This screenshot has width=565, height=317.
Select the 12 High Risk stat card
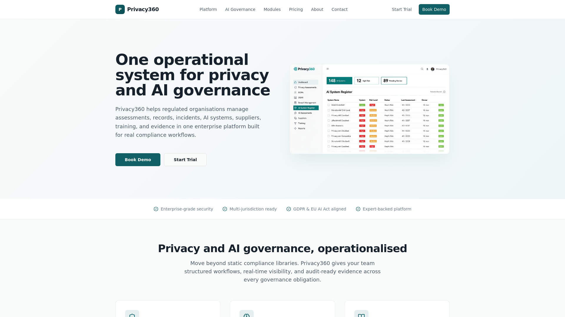click(367, 81)
